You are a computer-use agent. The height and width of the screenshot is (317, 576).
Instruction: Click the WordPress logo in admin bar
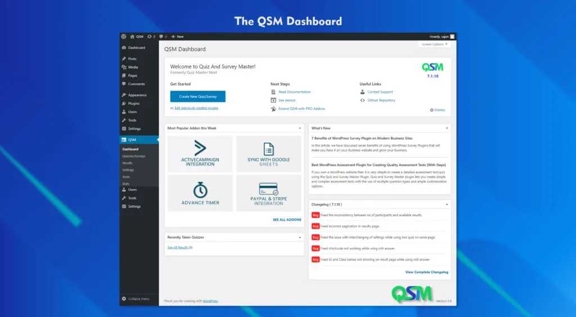pyautogui.click(x=124, y=37)
